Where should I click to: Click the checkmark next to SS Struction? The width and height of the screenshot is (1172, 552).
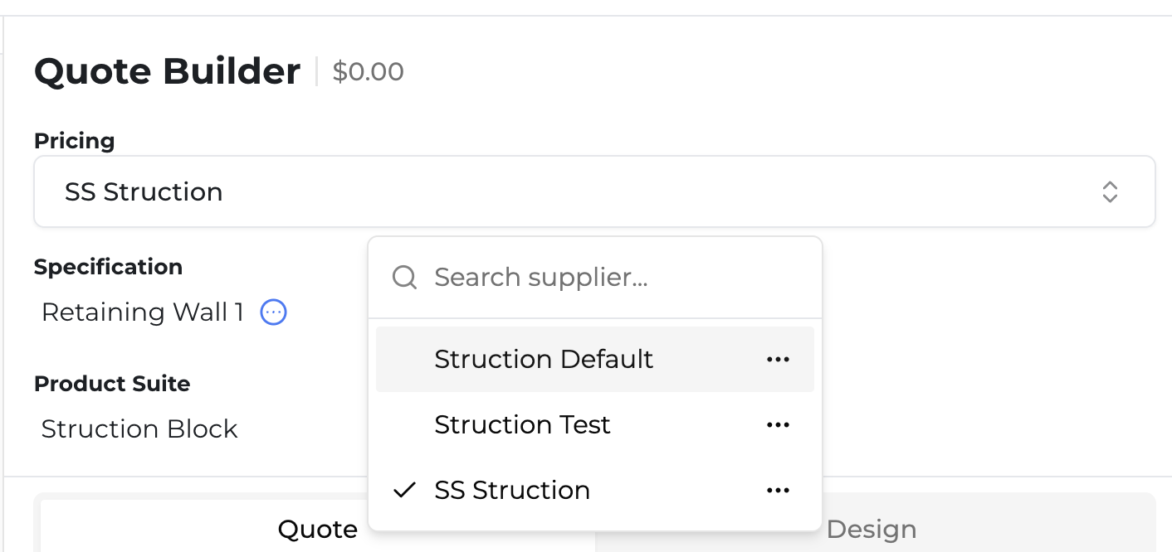pos(404,490)
